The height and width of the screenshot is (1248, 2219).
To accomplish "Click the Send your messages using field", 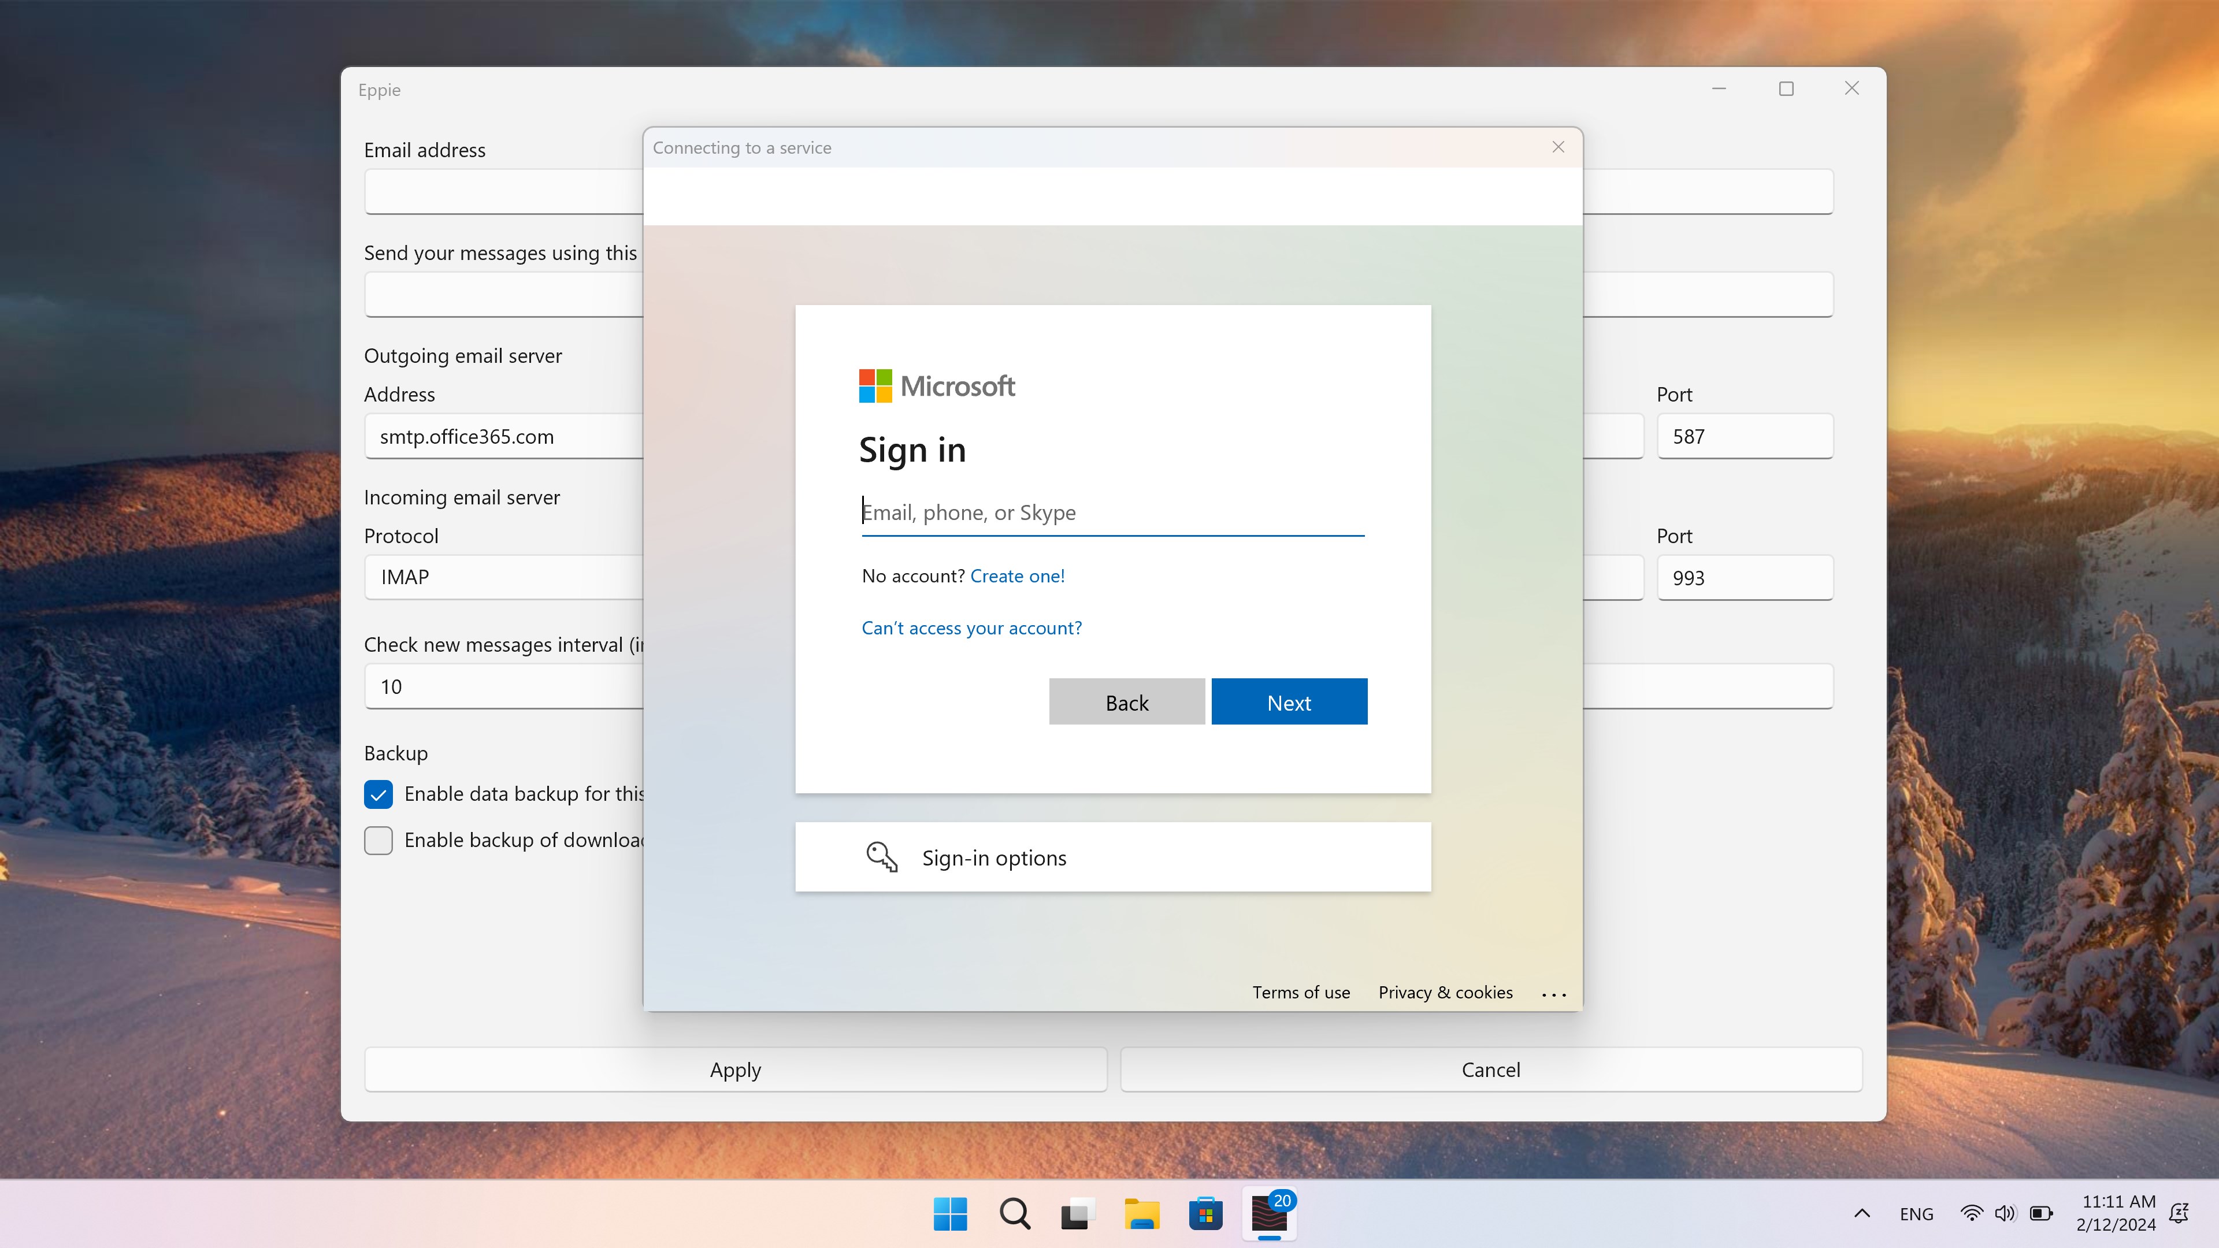I will (503, 295).
